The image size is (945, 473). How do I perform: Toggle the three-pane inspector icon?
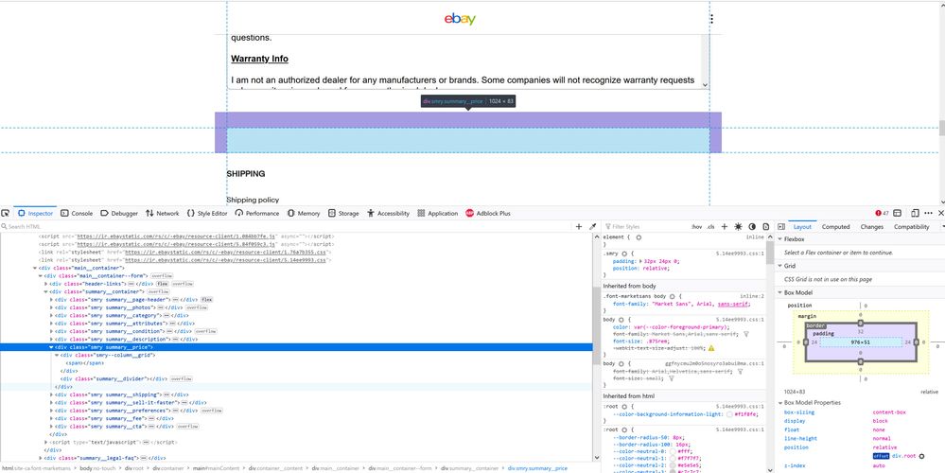click(x=781, y=226)
